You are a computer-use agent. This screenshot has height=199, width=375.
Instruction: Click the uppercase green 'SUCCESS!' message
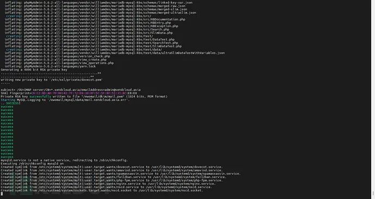[x=13, y=103]
